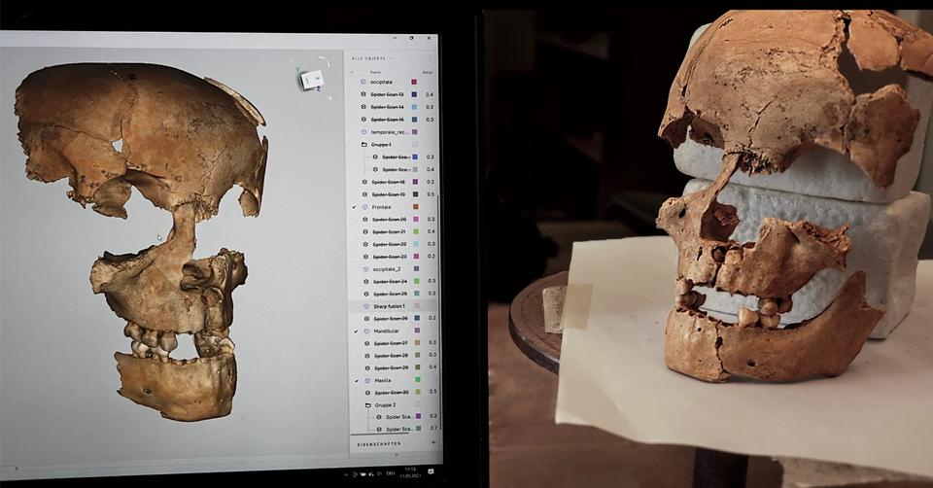Viewport: 933px width, 488px height.
Task: Click the Sharp fusion 1 model icon
Action: (x=364, y=306)
